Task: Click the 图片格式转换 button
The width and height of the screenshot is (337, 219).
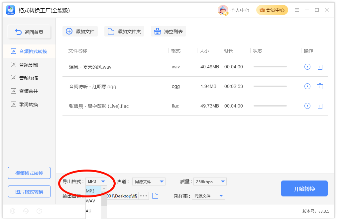Action: tap(29, 191)
